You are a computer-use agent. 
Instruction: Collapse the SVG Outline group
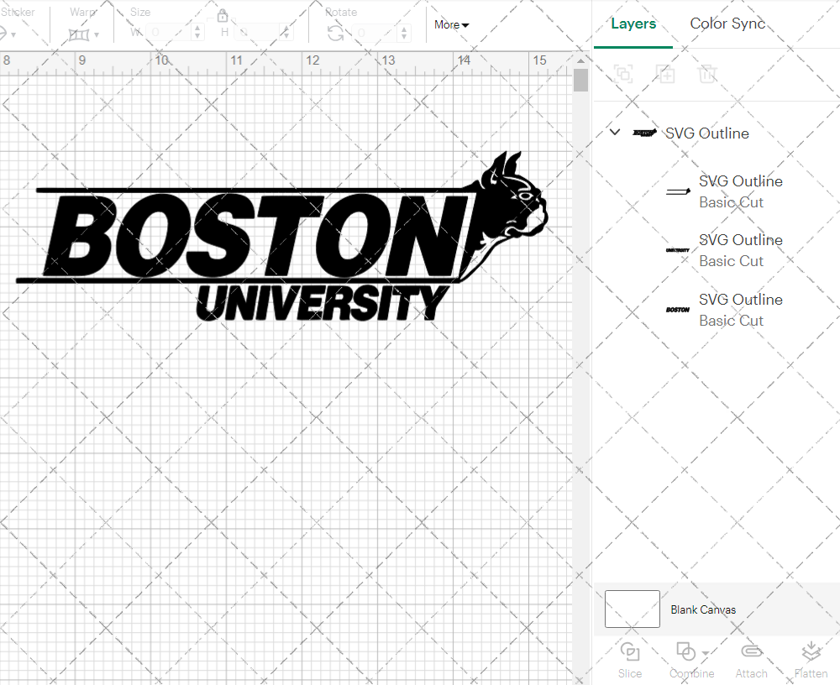[x=614, y=132]
